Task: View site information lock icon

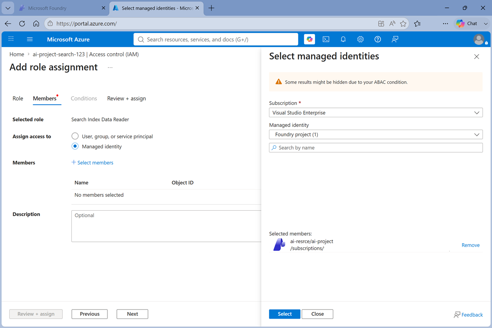Action: [50, 24]
